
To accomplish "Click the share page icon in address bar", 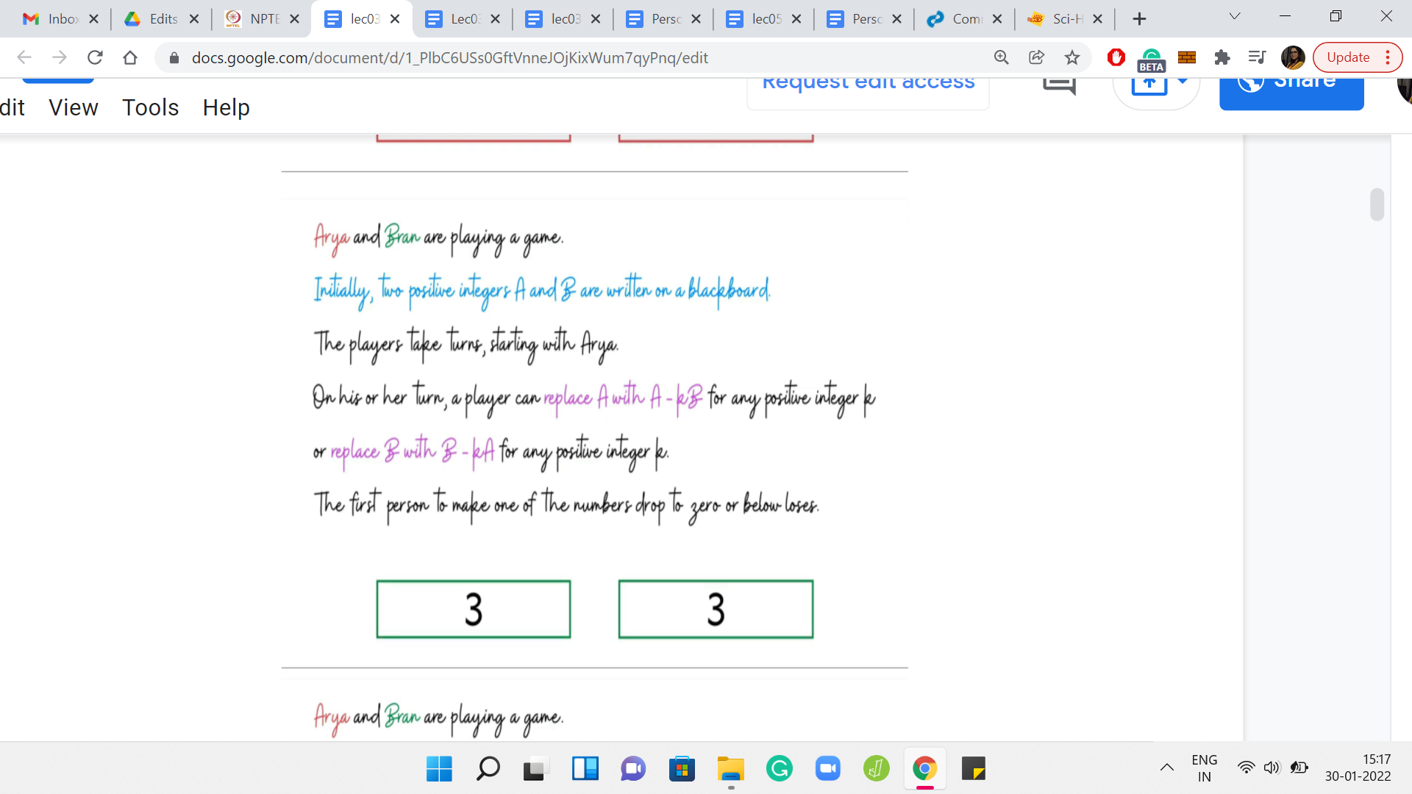I will 1036,57.
